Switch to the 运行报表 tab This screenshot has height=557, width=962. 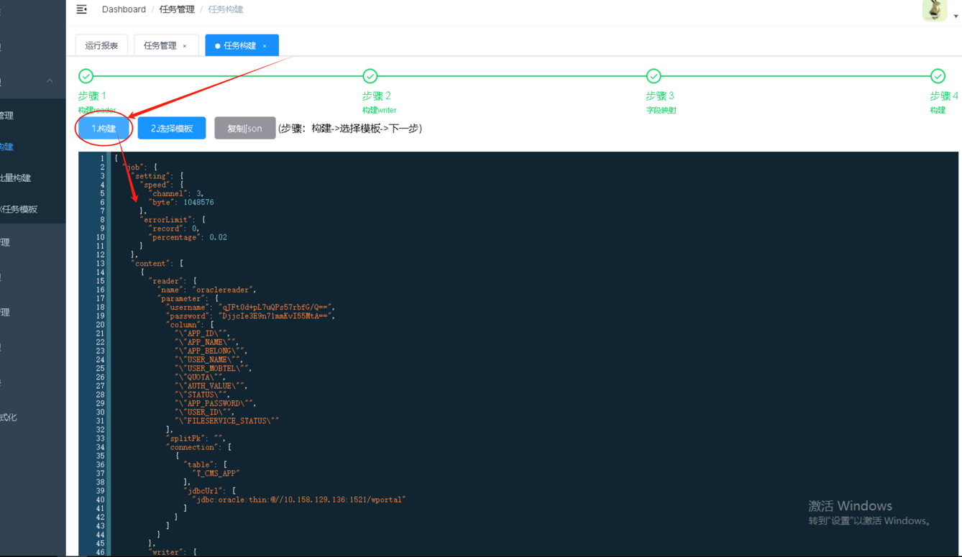[x=101, y=45]
